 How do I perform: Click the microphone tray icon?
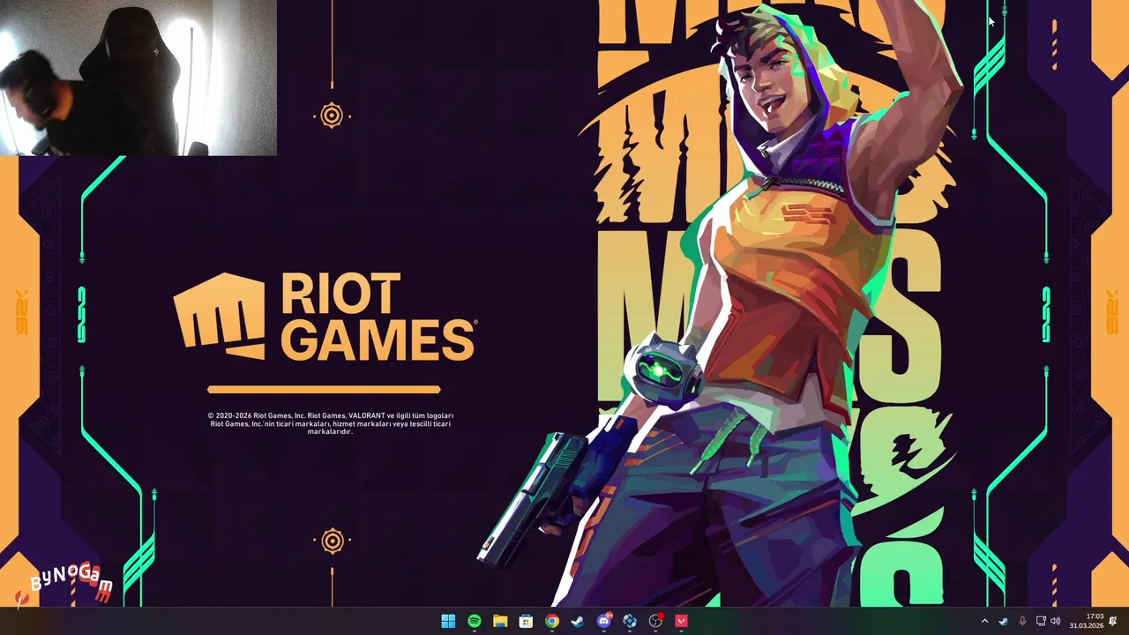pyautogui.click(x=1022, y=621)
